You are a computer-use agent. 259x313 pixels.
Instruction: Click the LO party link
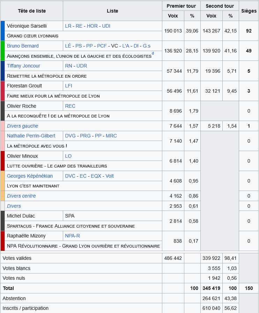click(69, 156)
